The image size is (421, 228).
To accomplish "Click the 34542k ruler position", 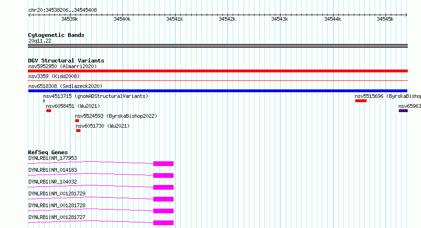I will 227,19.
